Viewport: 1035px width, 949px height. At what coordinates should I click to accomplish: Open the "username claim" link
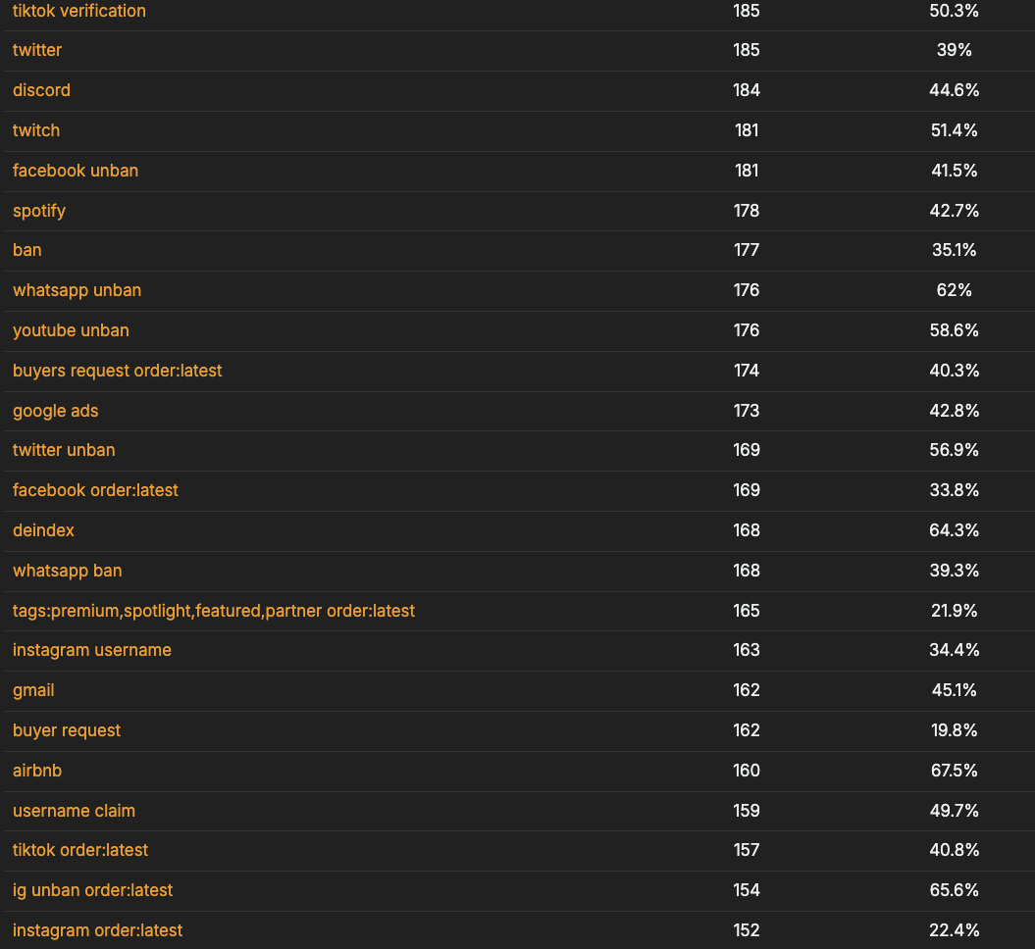pos(74,811)
